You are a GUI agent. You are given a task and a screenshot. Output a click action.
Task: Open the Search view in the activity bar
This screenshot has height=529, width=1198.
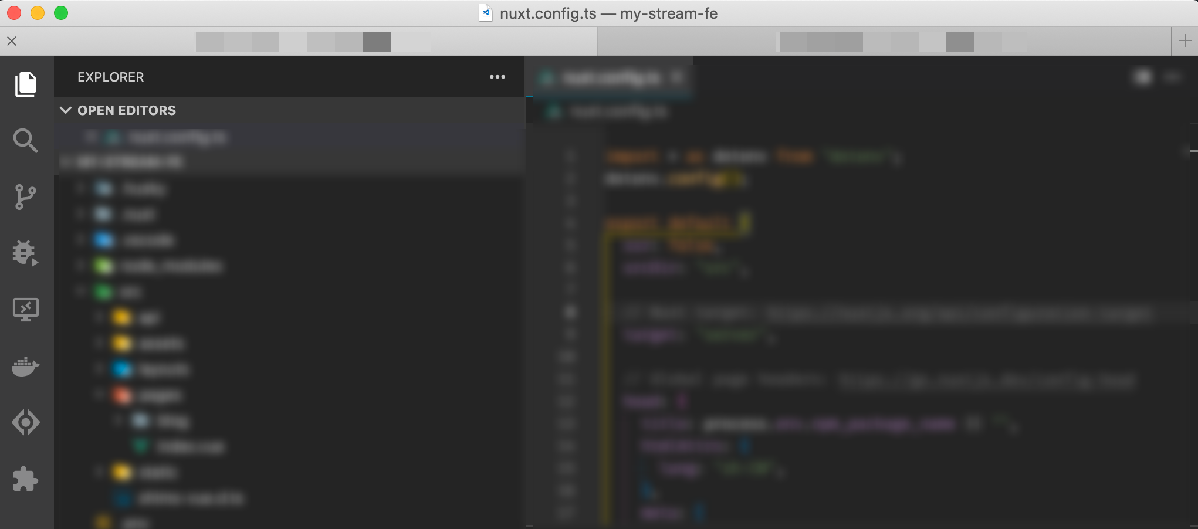26,140
